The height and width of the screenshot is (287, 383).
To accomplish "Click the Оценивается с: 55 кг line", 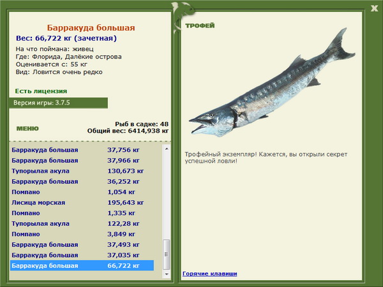I will point(51,64).
